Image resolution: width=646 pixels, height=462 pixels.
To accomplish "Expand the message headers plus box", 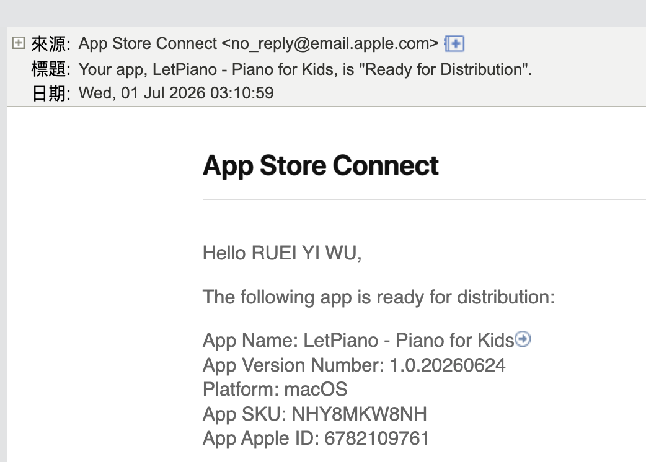I will pyautogui.click(x=19, y=42).
